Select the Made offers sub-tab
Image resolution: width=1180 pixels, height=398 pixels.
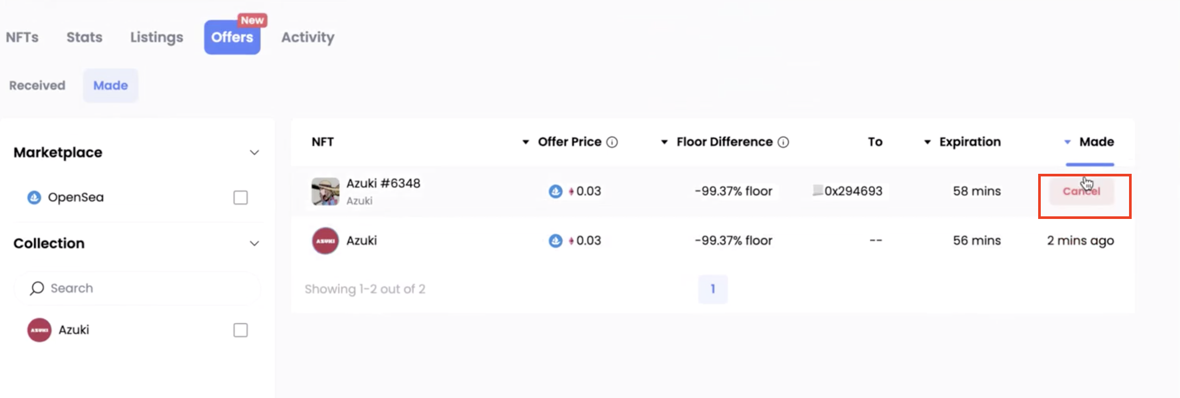(110, 85)
